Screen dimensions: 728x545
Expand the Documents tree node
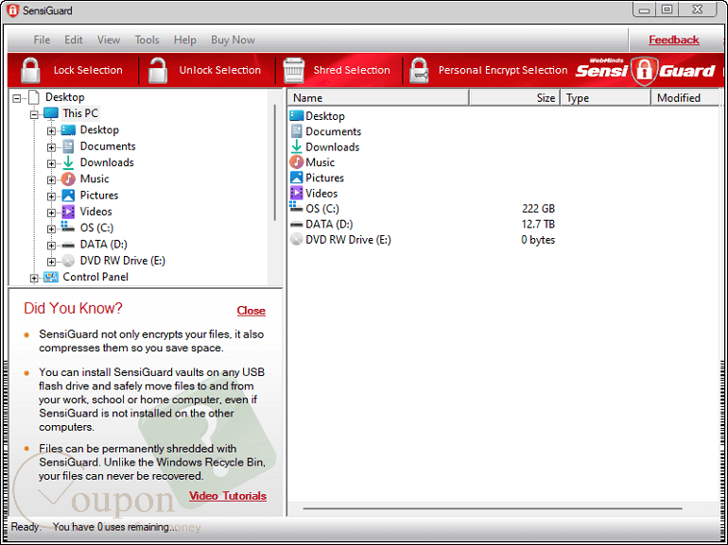tap(52, 147)
